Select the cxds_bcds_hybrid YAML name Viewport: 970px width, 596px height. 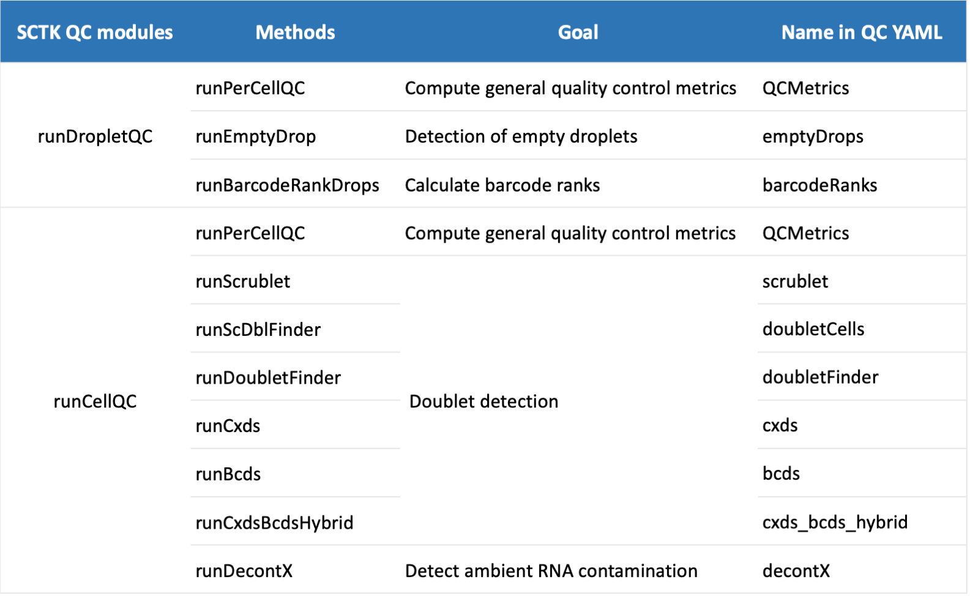[834, 521]
